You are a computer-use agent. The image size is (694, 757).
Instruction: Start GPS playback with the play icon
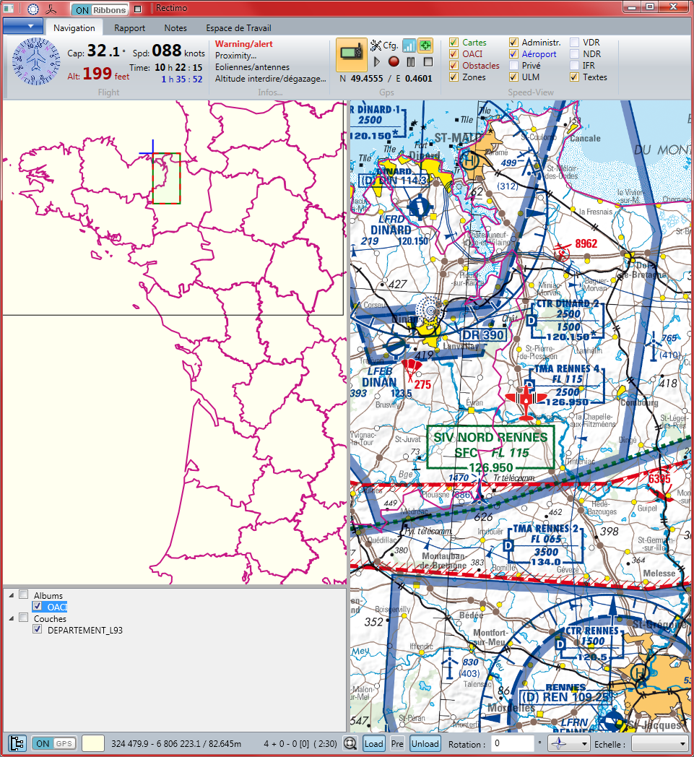coord(377,62)
